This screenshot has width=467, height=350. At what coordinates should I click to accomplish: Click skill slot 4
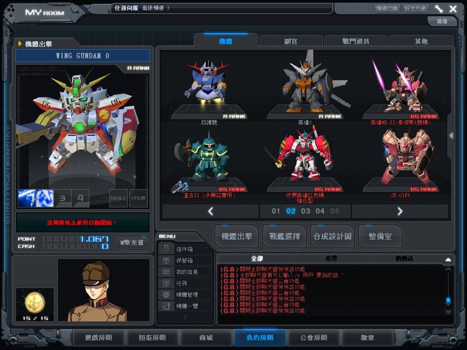tap(80, 198)
